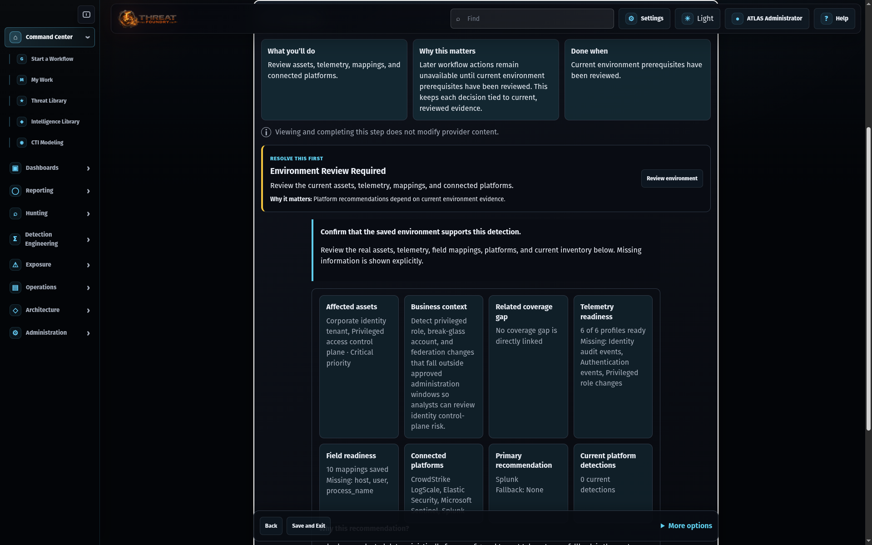872x545 pixels.
Task: Click the Administration gear icon
Action: click(x=15, y=333)
